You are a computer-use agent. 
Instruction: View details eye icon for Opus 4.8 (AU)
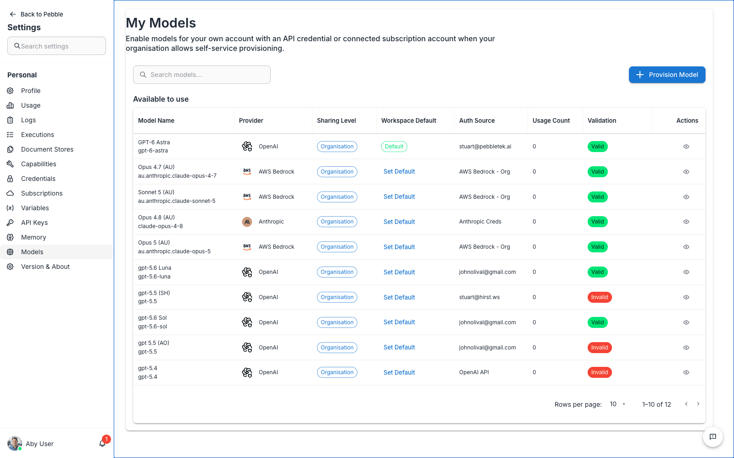click(x=686, y=222)
